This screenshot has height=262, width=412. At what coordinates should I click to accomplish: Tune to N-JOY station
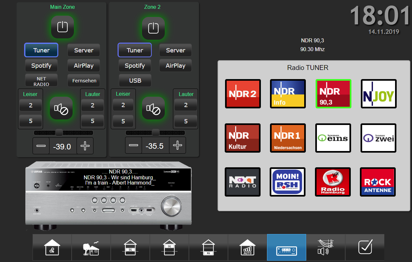tap(379, 94)
